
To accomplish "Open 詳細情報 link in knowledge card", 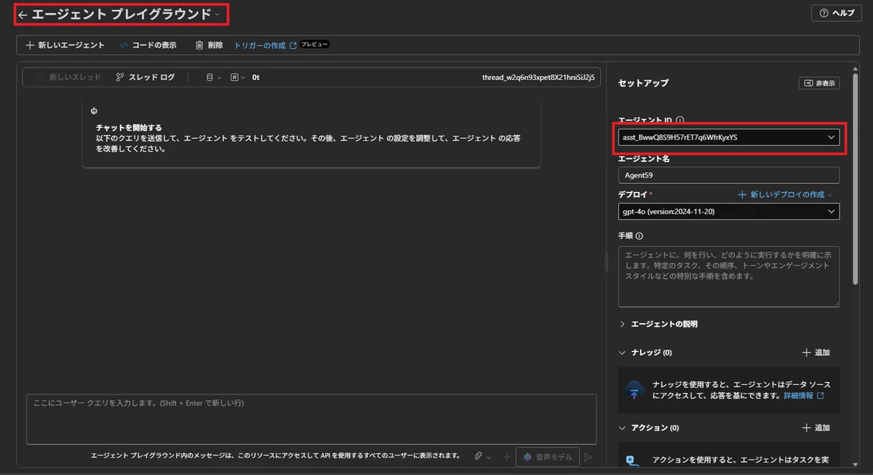I will pyautogui.click(x=804, y=396).
